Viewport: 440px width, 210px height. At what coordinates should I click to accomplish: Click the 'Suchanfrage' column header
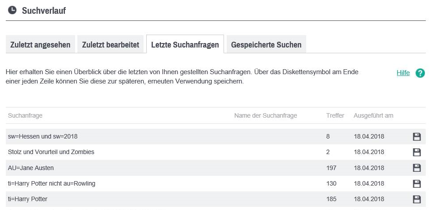point(25,115)
